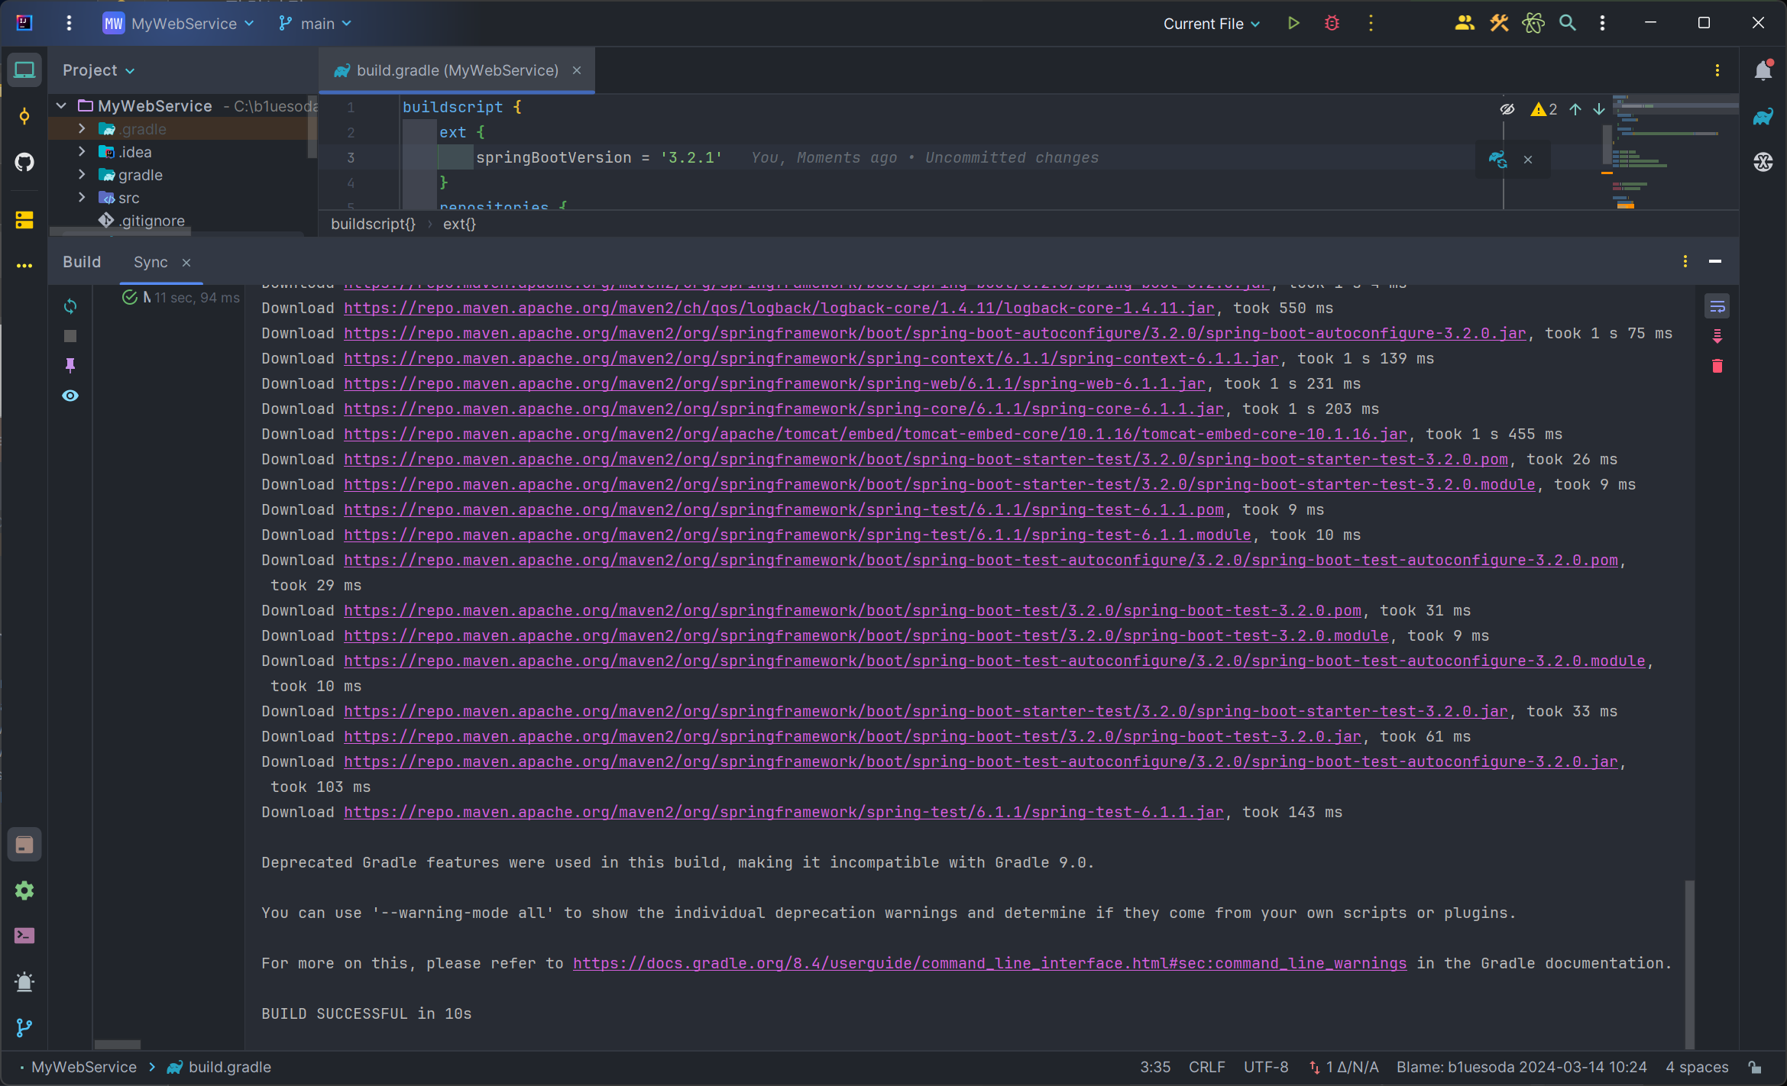The image size is (1787, 1086).
Task: Run the current file with green play icon
Action: [x=1293, y=23]
